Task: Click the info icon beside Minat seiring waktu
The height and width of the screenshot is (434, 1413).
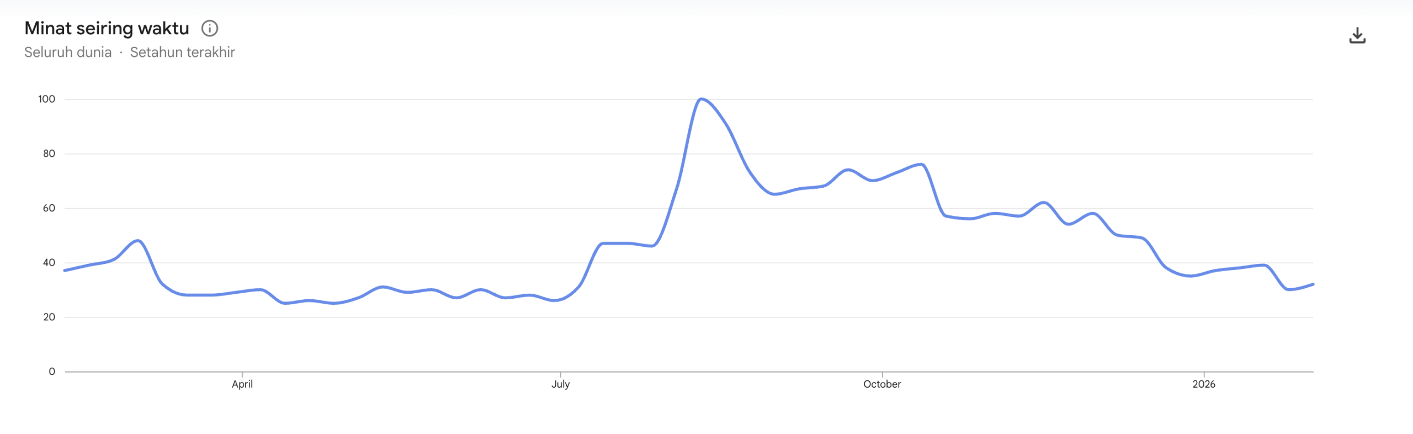Action: [x=210, y=28]
